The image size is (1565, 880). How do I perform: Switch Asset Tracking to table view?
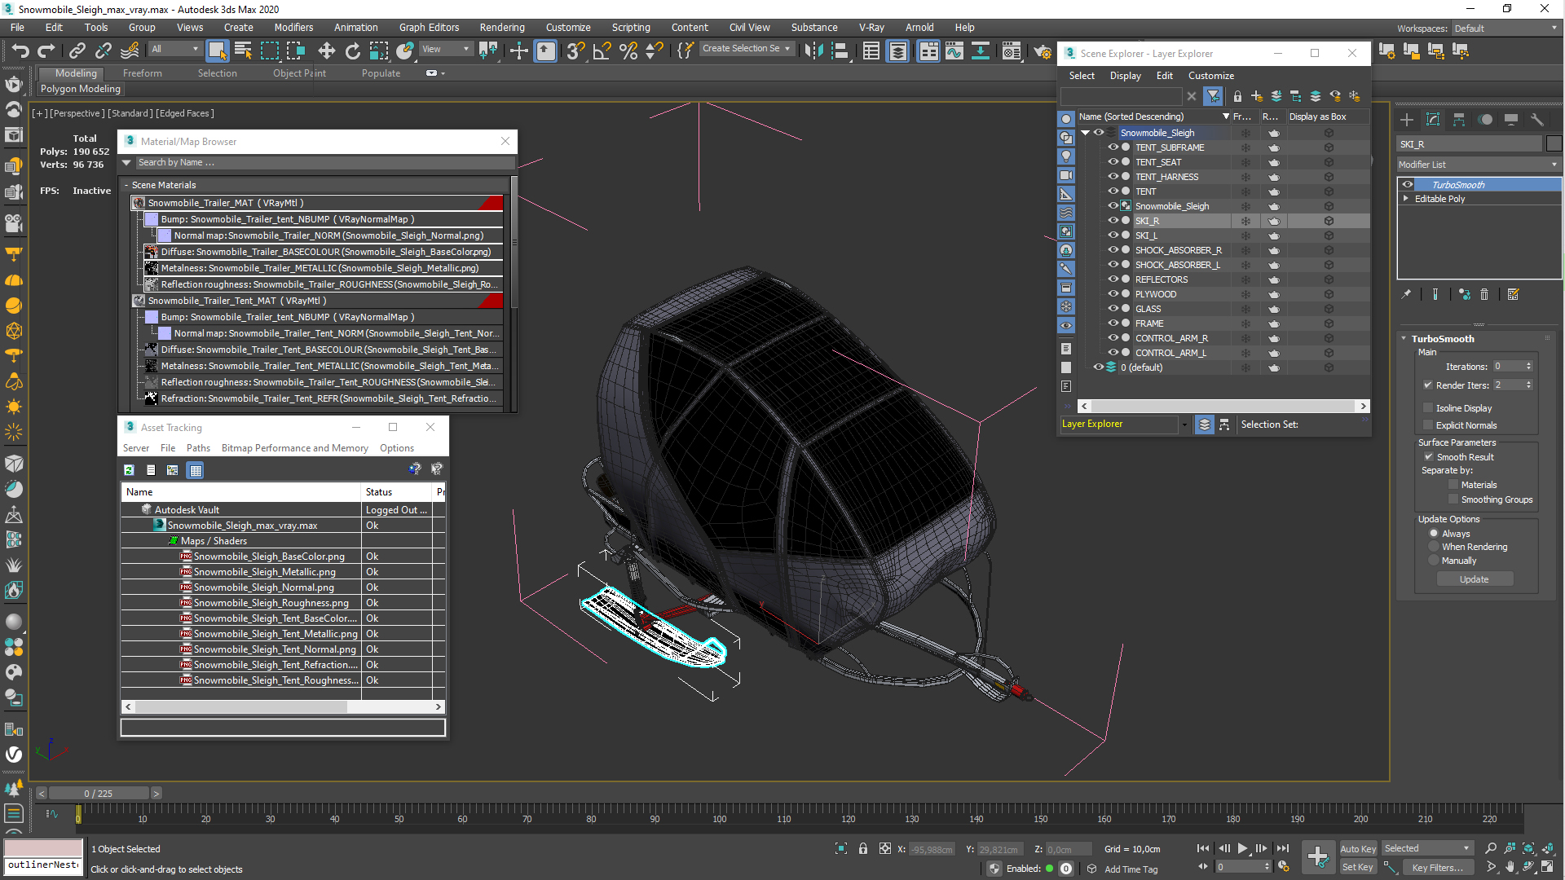195,470
